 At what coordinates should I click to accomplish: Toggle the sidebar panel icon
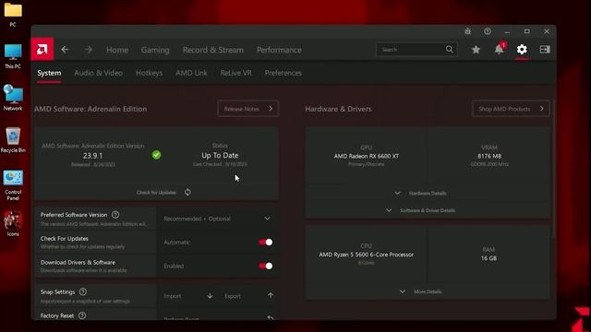pyautogui.click(x=545, y=49)
